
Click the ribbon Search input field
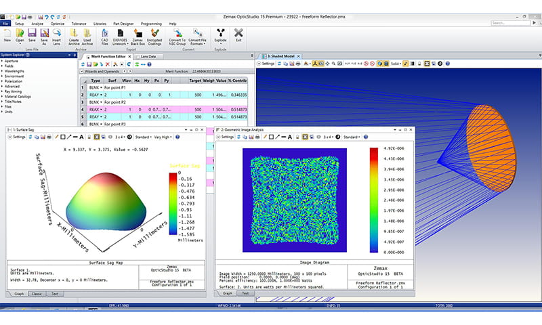click(510, 23)
